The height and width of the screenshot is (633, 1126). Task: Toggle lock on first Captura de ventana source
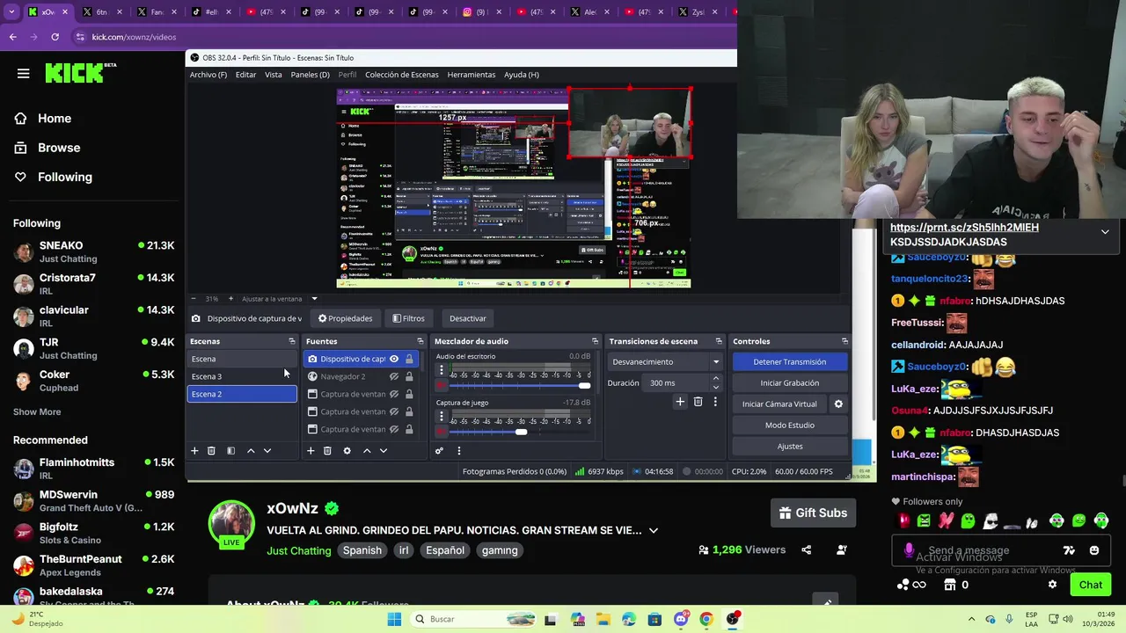click(x=409, y=394)
